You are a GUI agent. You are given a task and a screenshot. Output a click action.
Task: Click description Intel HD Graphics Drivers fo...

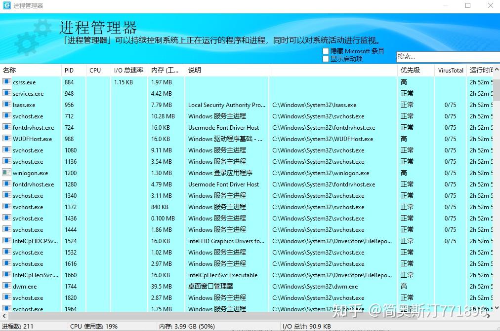click(x=226, y=241)
